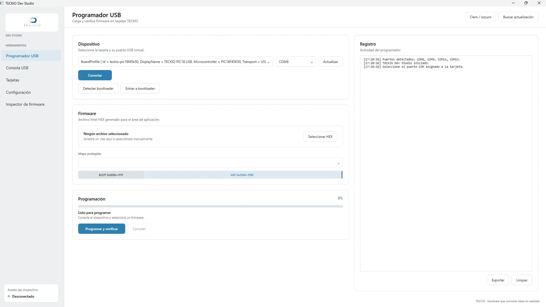The width and height of the screenshot is (546, 307).
Task: Click the Cancelar button
Action: point(139,229)
